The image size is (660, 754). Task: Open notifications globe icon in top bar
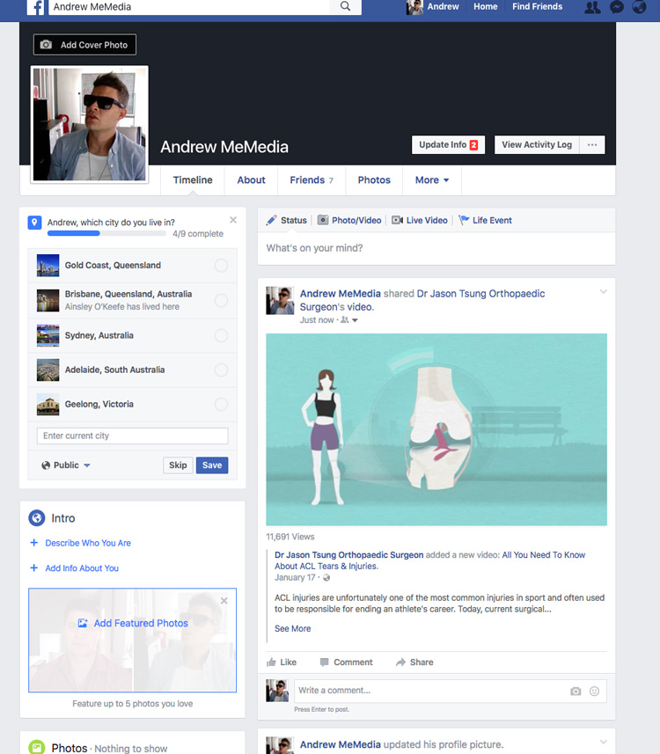click(x=639, y=7)
